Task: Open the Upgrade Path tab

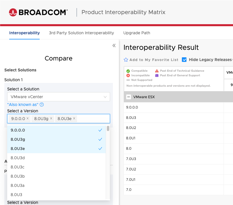Action: pyautogui.click(x=137, y=33)
